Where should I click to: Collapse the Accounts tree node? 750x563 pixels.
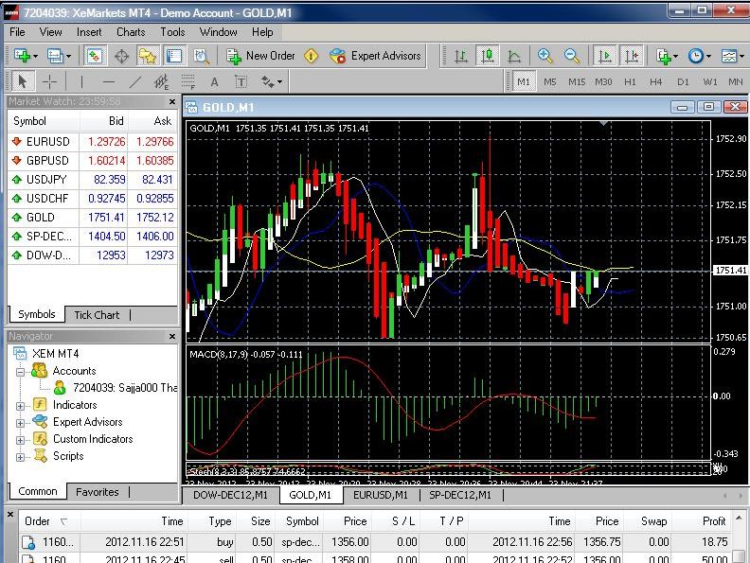[20, 371]
